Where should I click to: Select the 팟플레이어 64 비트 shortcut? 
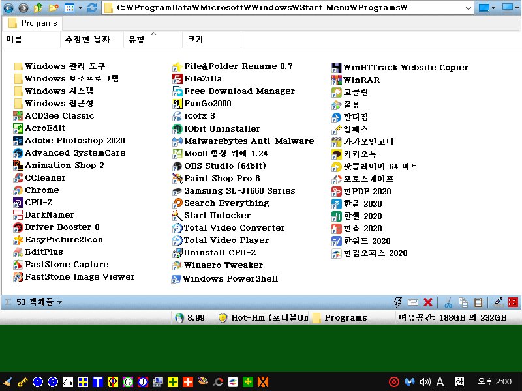[x=375, y=166]
